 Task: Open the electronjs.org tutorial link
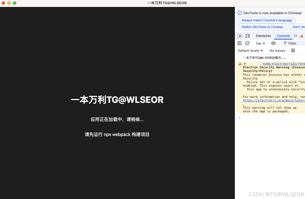pos(273,100)
